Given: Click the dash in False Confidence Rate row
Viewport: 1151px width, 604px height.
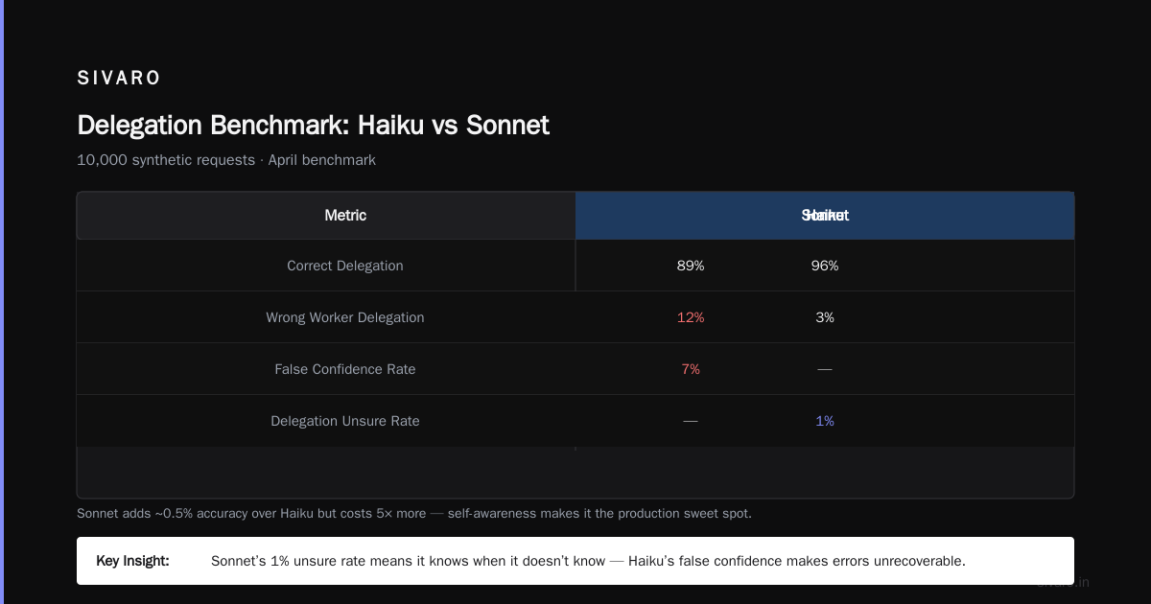Looking at the screenshot, I should (825, 369).
